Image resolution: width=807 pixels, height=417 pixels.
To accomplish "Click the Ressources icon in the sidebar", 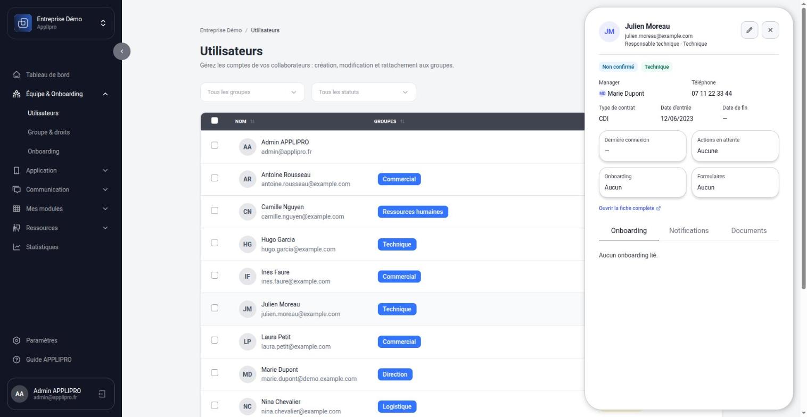I will [x=17, y=228].
